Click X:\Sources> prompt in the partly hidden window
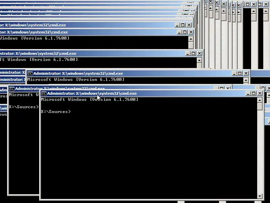The height and width of the screenshot is (203, 270). pyautogui.click(x=24, y=107)
